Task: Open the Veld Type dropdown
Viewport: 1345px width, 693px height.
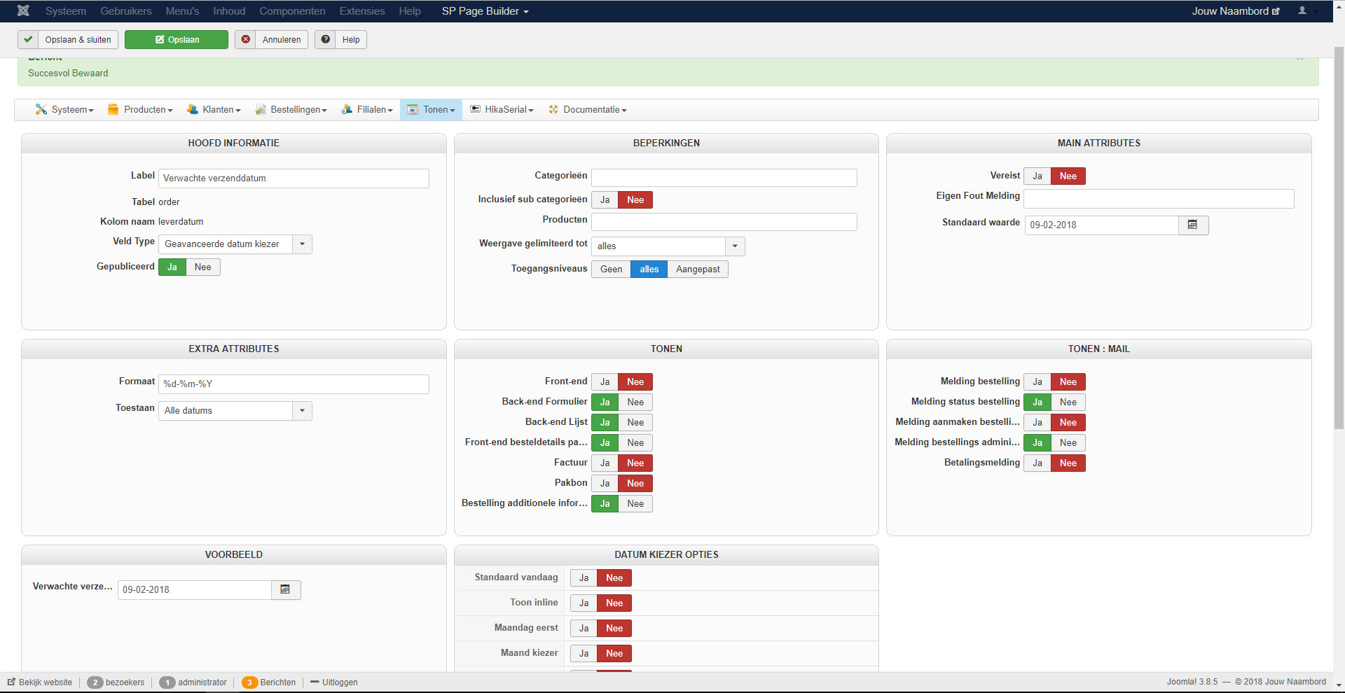Action: pyautogui.click(x=235, y=244)
